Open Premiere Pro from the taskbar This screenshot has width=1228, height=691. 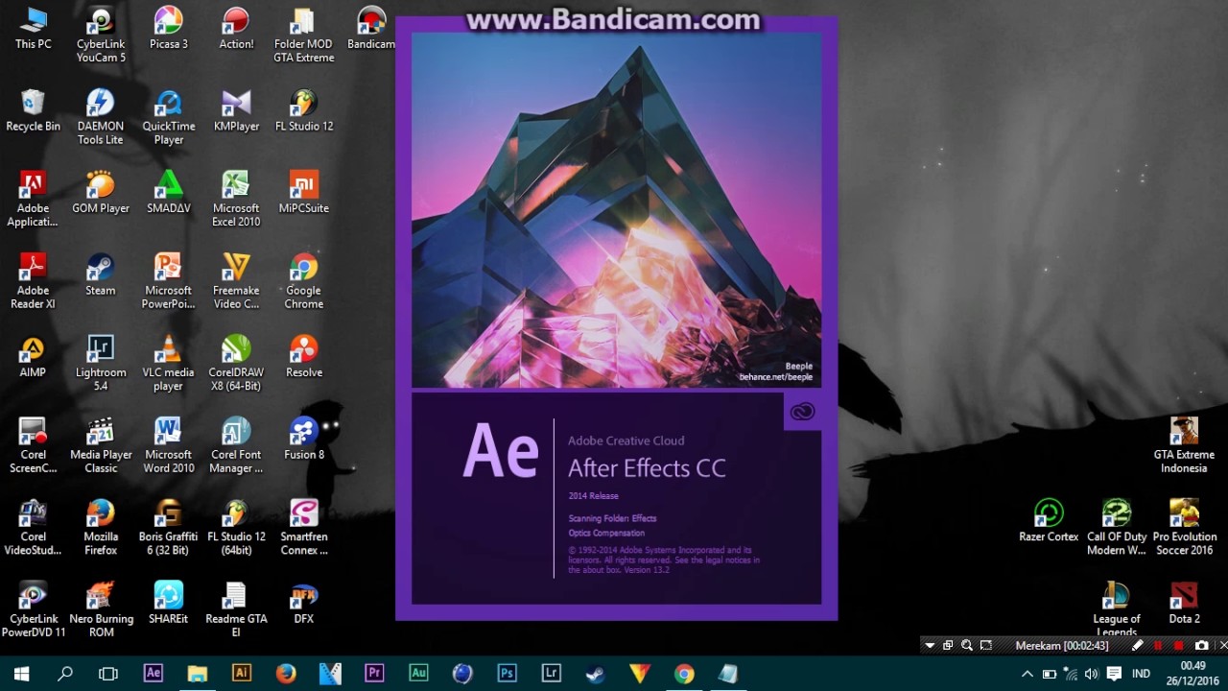(x=374, y=674)
